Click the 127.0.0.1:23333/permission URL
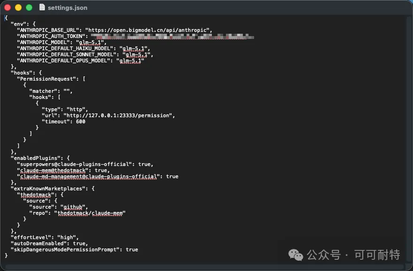The image size is (413, 271). [x=118, y=115]
